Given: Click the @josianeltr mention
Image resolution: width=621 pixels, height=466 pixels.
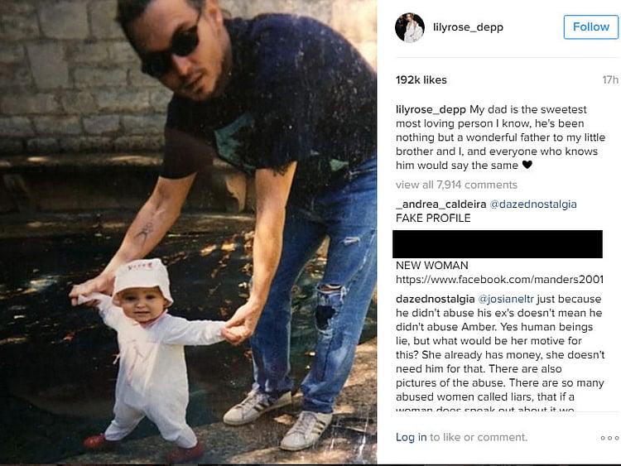Looking at the screenshot, I should pos(506,299).
